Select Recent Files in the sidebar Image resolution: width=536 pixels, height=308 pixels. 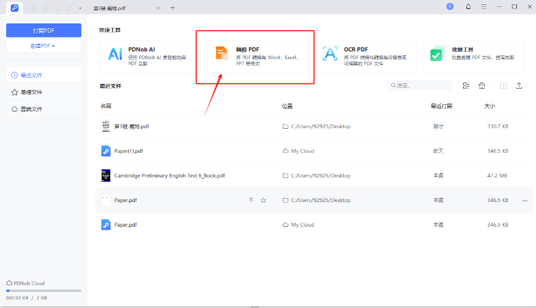coord(44,75)
